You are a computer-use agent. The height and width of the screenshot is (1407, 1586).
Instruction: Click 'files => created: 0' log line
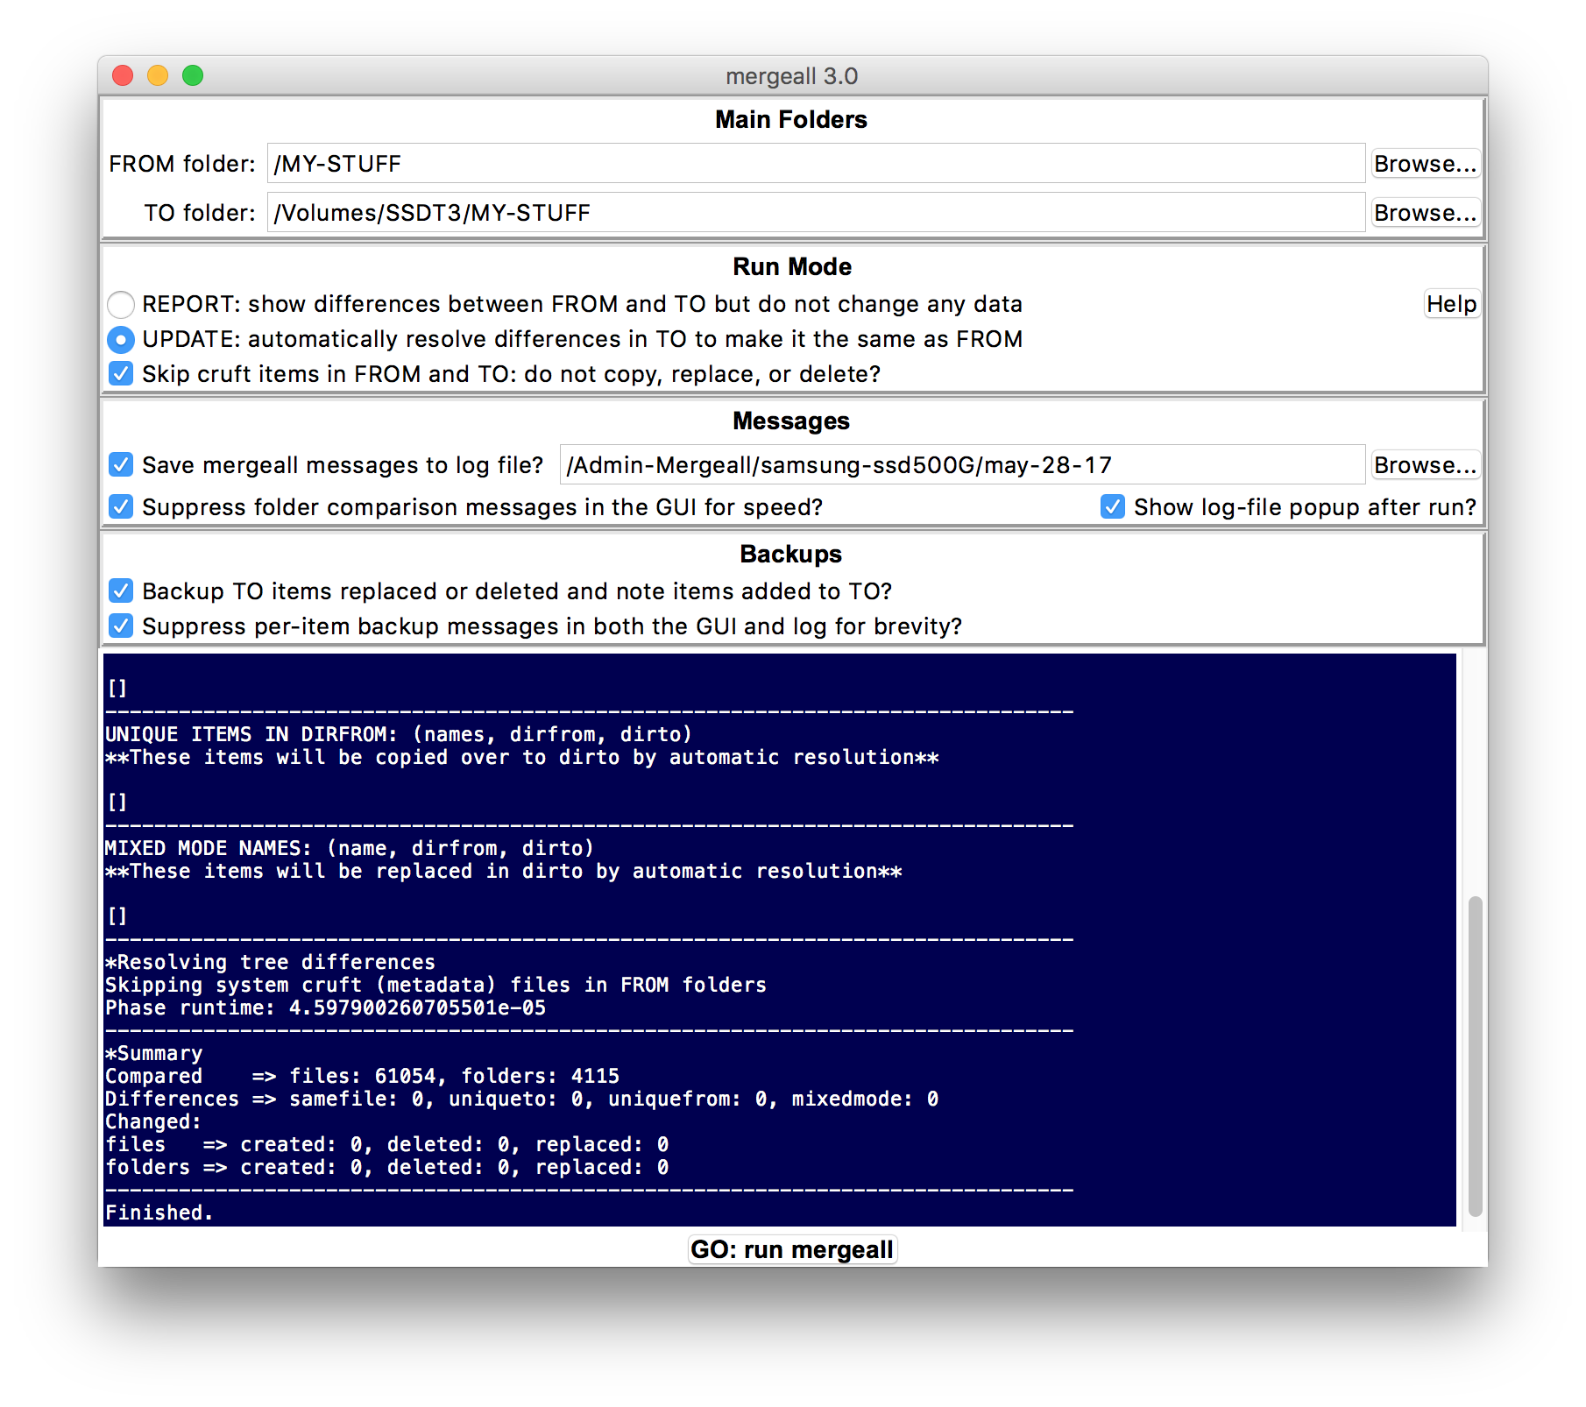coord(387,1145)
